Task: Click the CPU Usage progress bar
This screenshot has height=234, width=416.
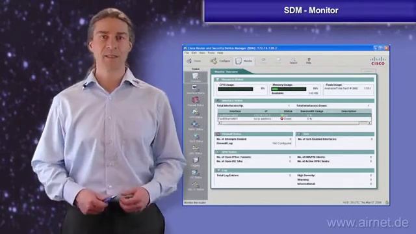Action: point(235,89)
